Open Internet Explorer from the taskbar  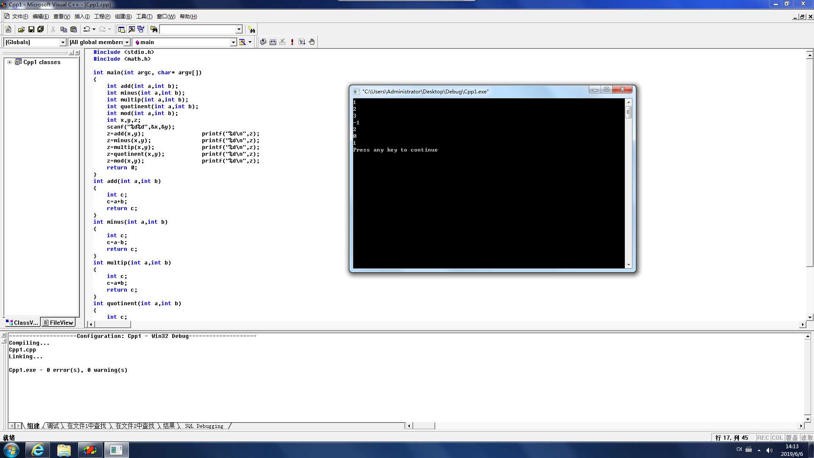[38, 450]
